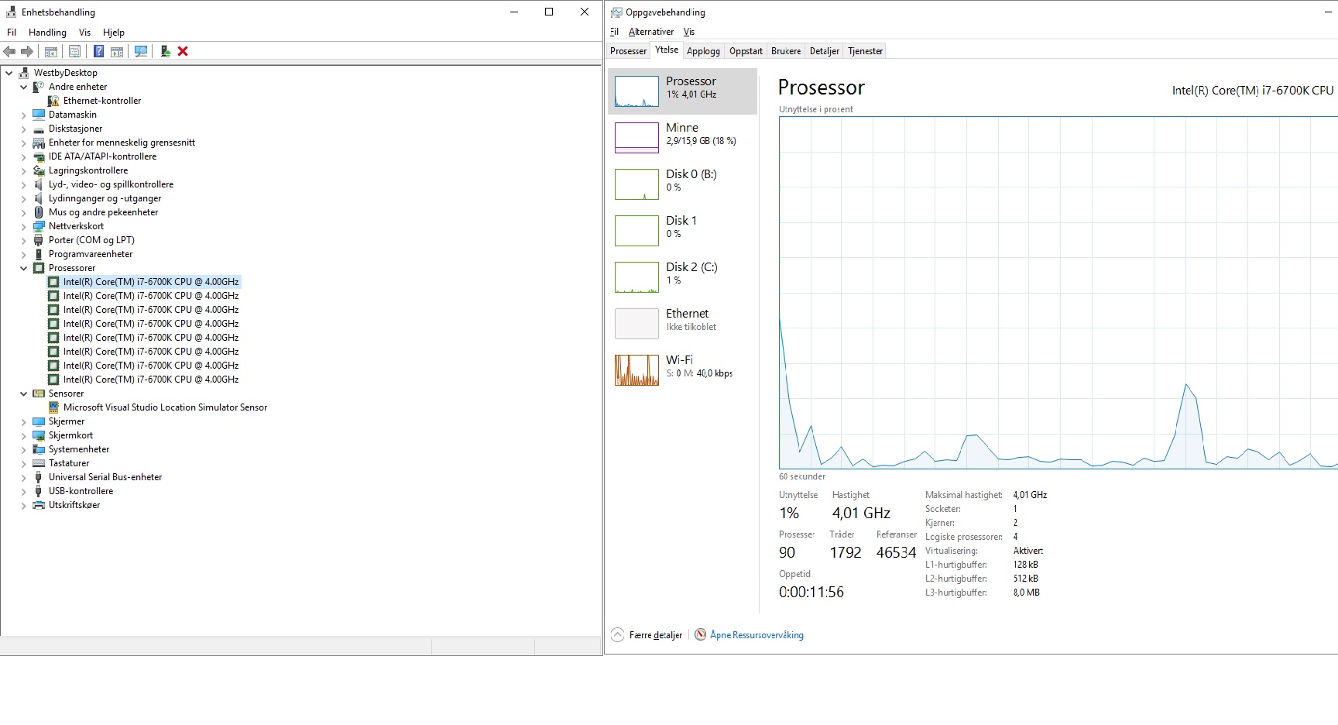Image resolution: width=1338 pixels, height=725 pixels.
Task: Expand the USB-kontrollere category
Action: pyautogui.click(x=24, y=491)
